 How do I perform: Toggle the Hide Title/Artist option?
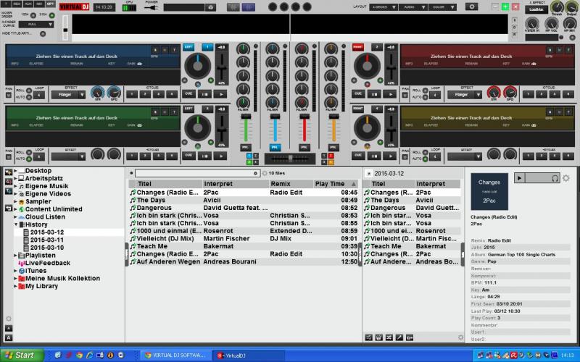pyautogui.click(x=43, y=33)
